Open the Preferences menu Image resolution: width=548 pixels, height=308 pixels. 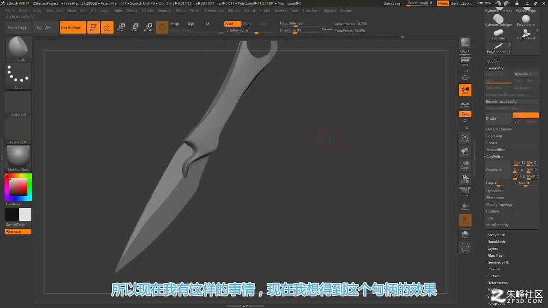(214, 10)
